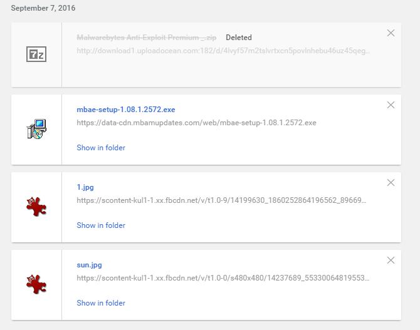Screen dimensions: 420x330
Task: Remove mbae-setup-1.08.1.2572.exe from downloads list
Action: [x=391, y=105]
